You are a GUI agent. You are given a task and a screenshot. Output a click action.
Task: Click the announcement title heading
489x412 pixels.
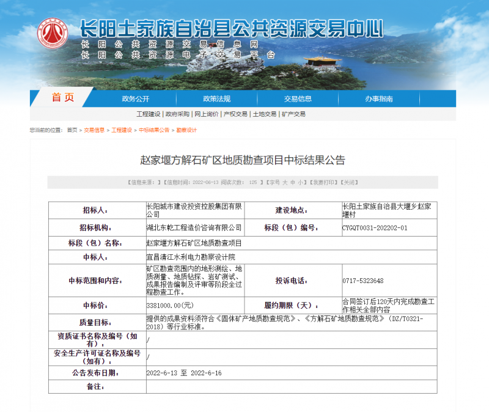click(243, 160)
